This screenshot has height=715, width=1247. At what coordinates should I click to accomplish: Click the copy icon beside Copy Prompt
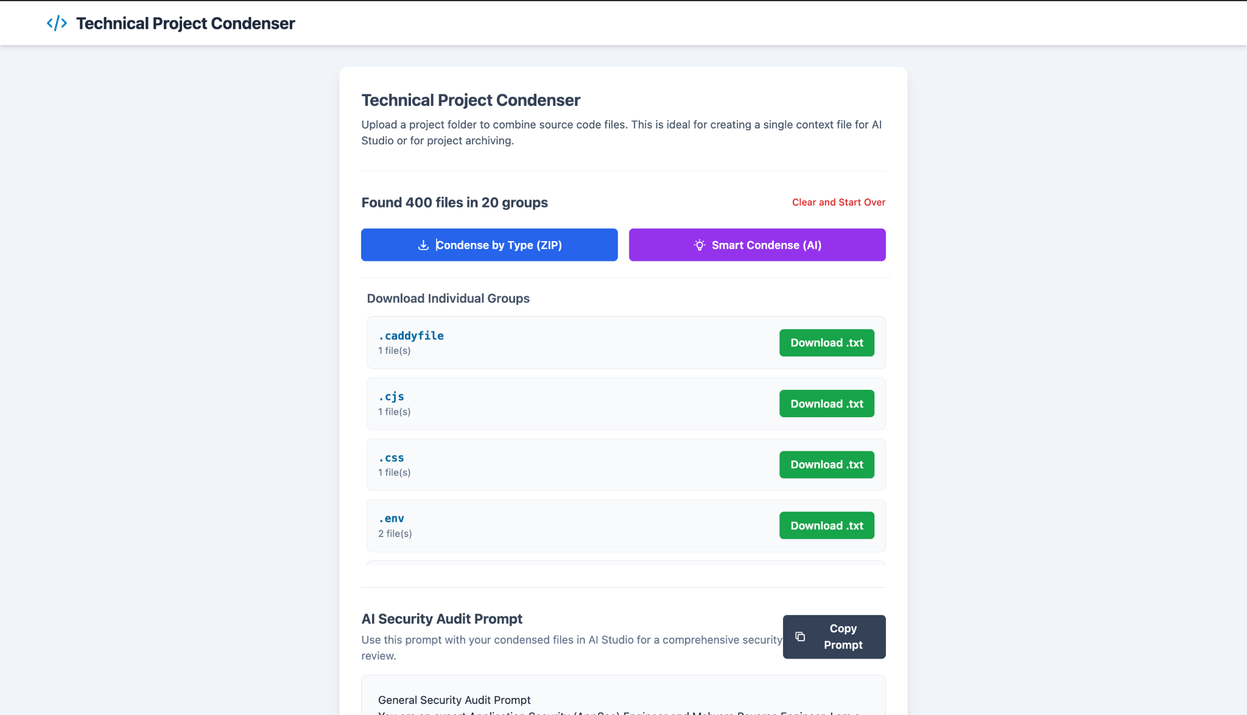(800, 636)
